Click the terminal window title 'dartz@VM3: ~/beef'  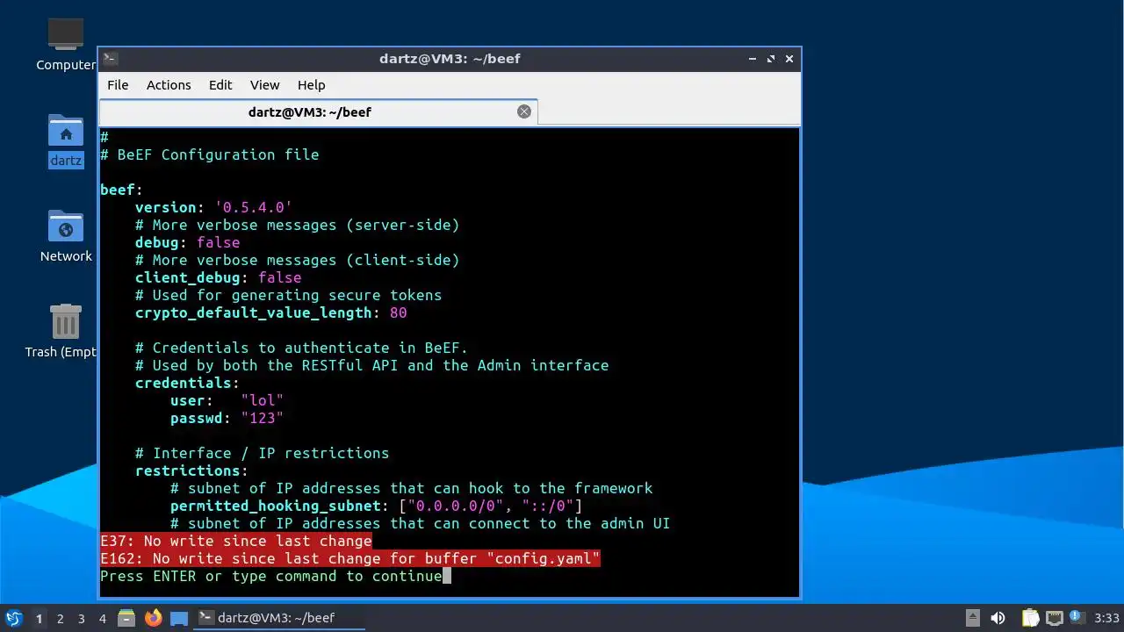tap(450, 59)
